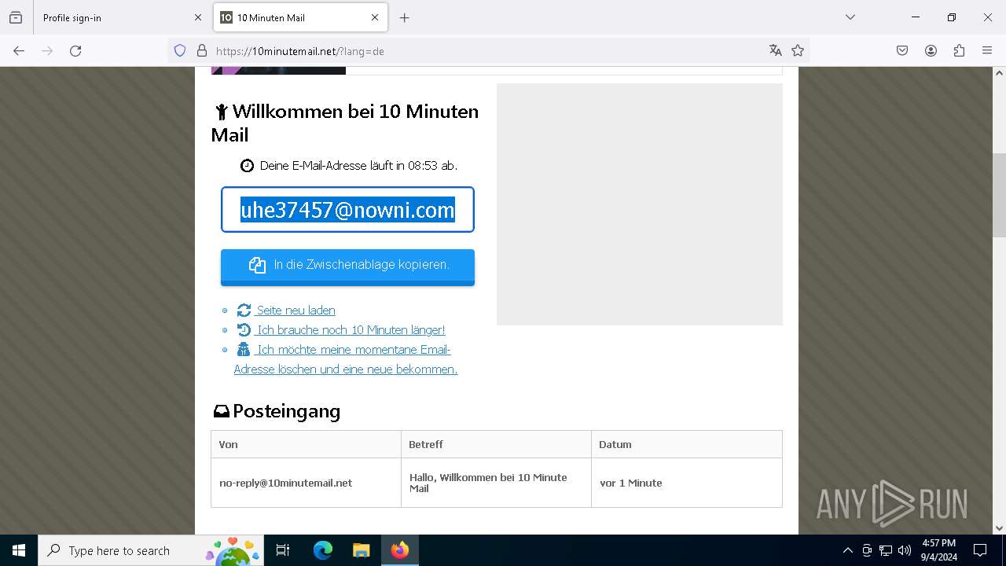Click the Von column header

pos(306,444)
